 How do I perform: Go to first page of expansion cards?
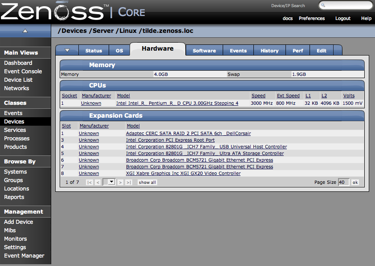pos(90,182)
